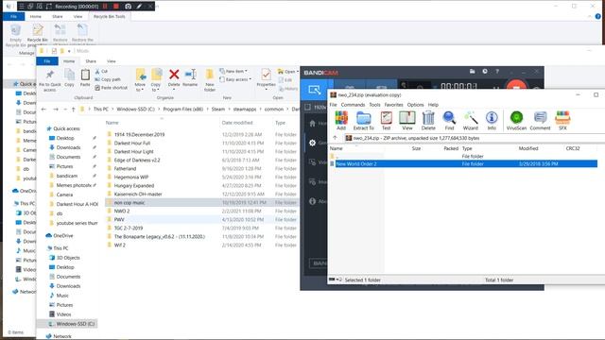
Task: Add a Comment to the archive
Action: point(540,120)
